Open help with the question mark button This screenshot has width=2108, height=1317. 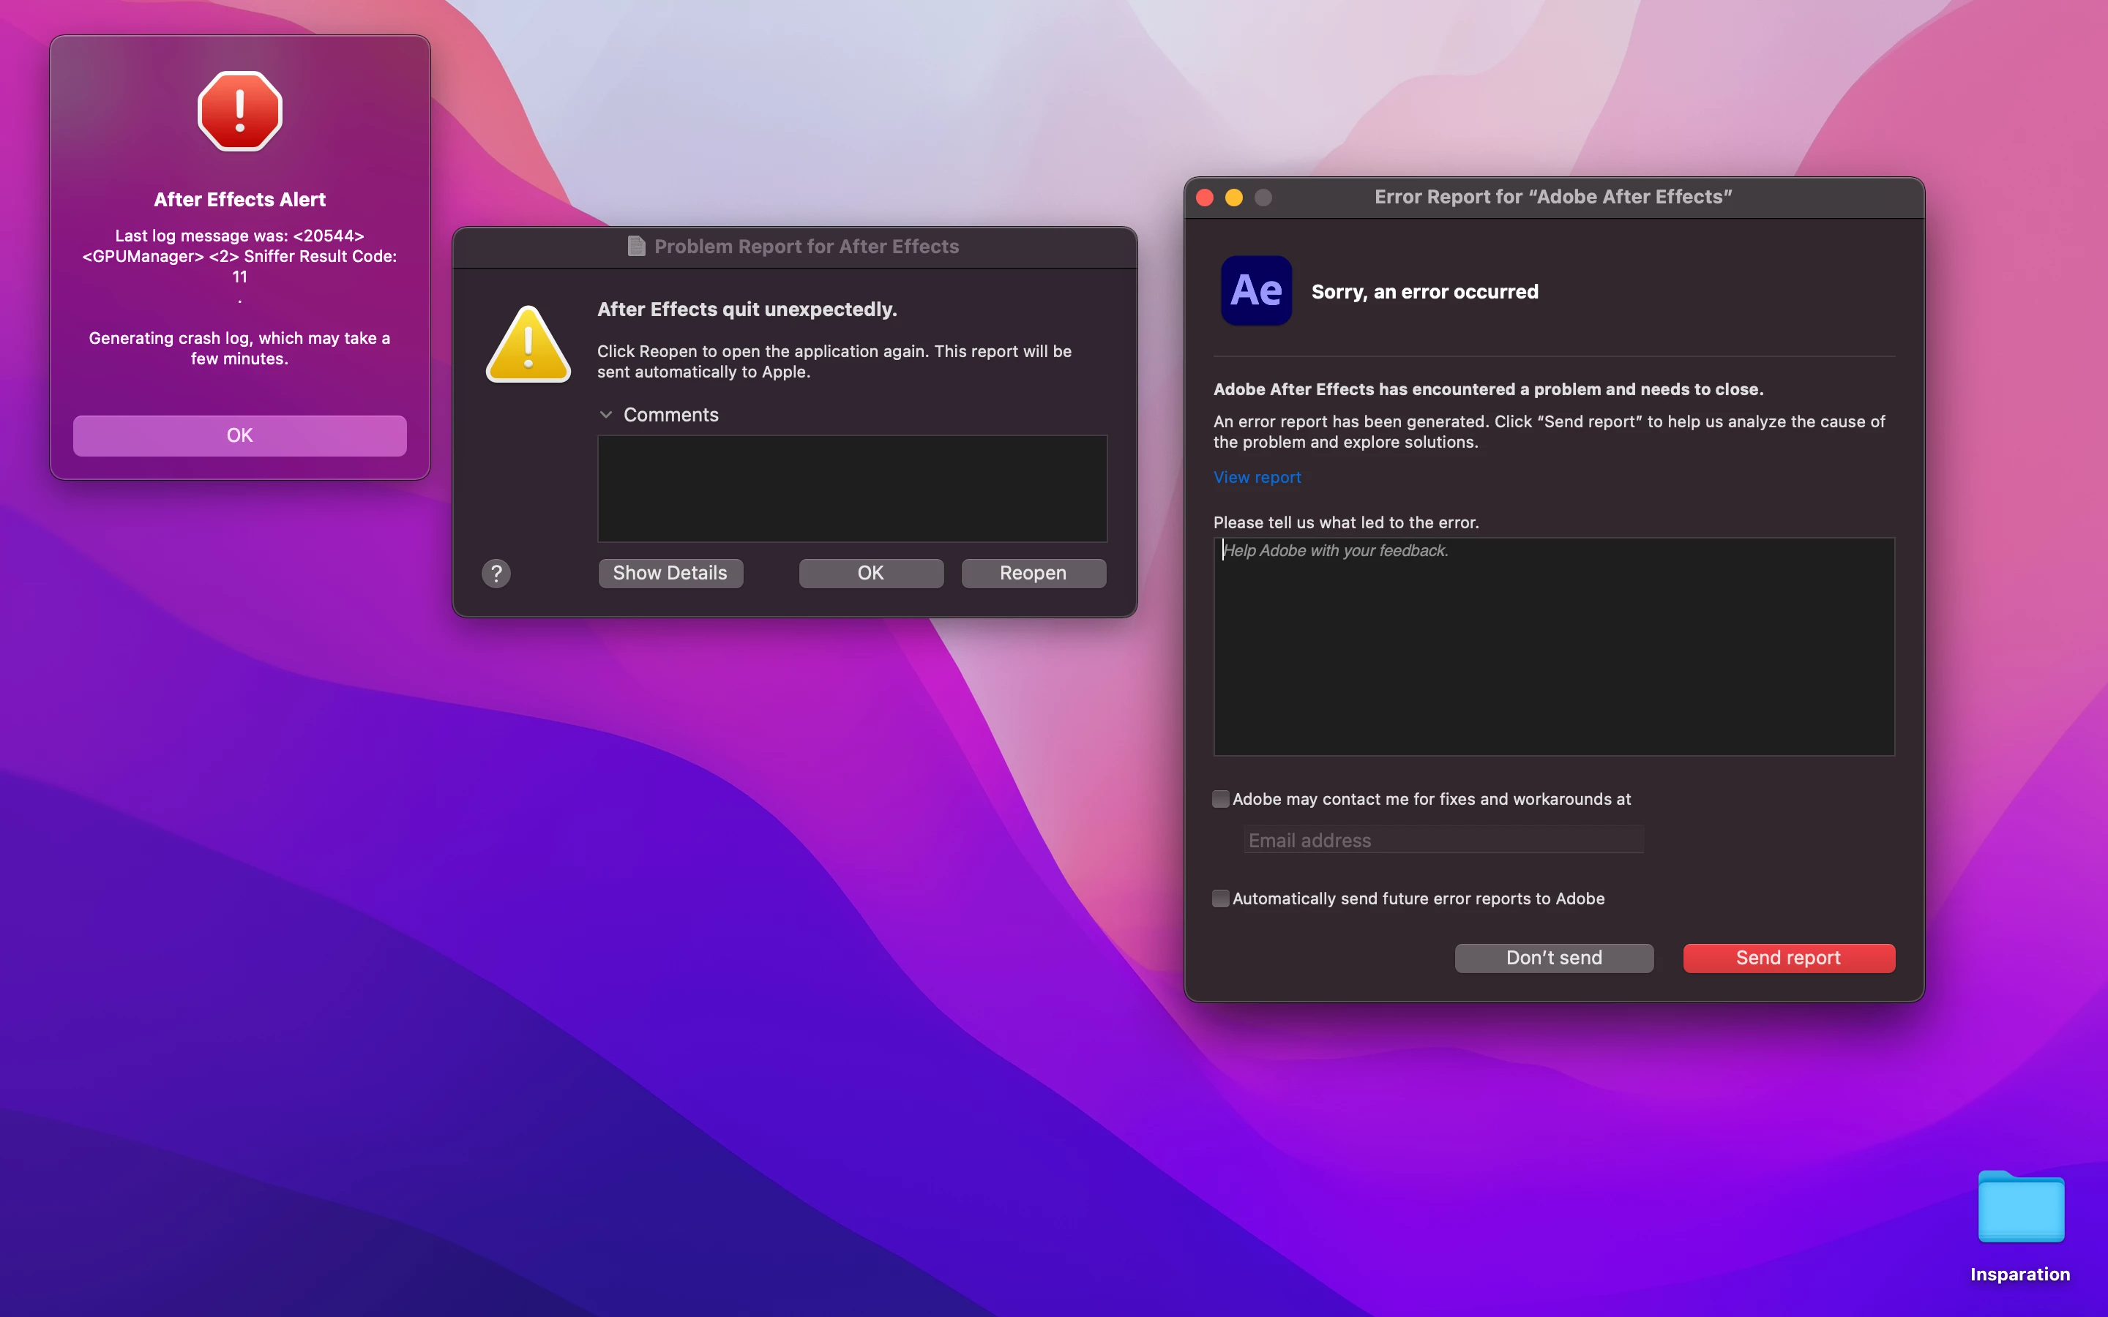496,573
